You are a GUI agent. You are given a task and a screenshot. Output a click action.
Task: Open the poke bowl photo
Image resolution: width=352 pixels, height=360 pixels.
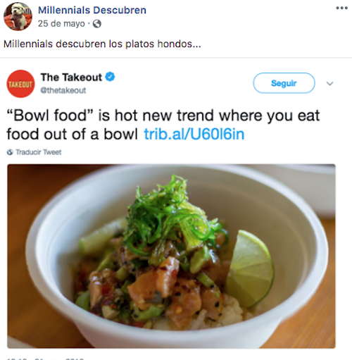171,256
